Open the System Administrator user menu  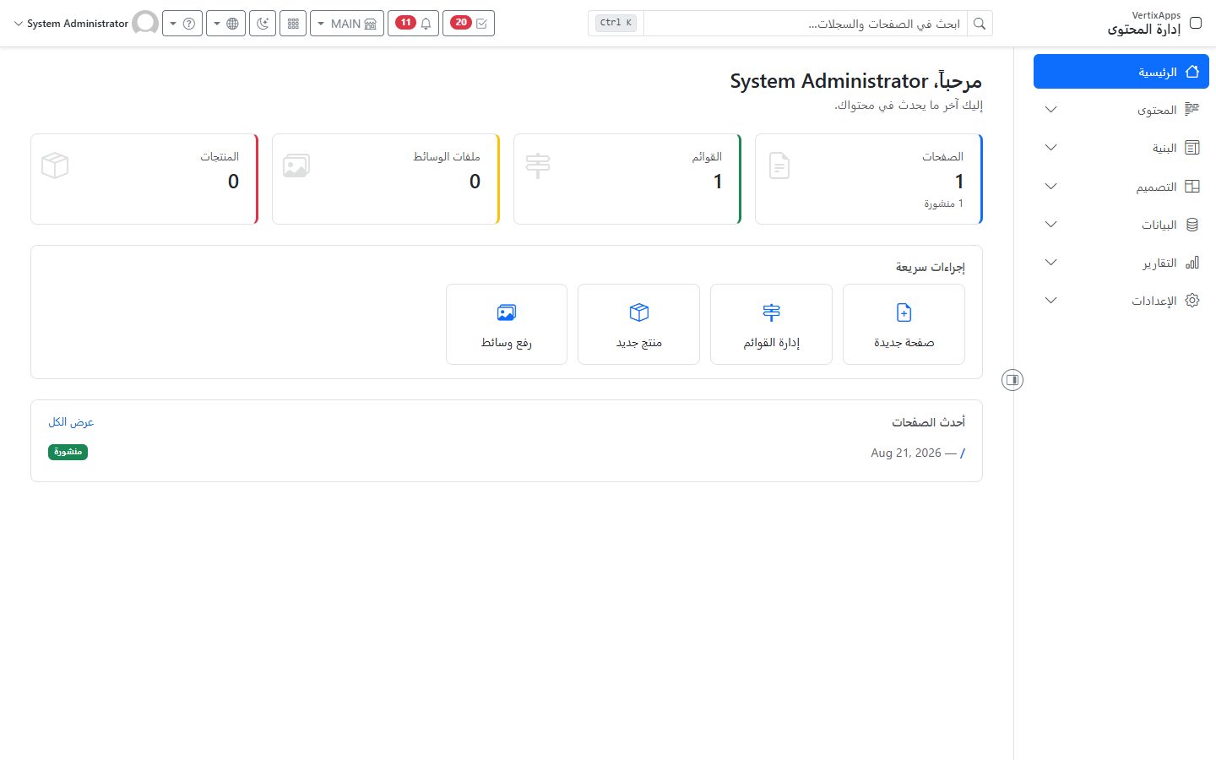click(72, 24)
